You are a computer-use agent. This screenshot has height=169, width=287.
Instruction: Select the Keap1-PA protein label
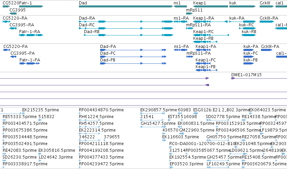point(206,46)
